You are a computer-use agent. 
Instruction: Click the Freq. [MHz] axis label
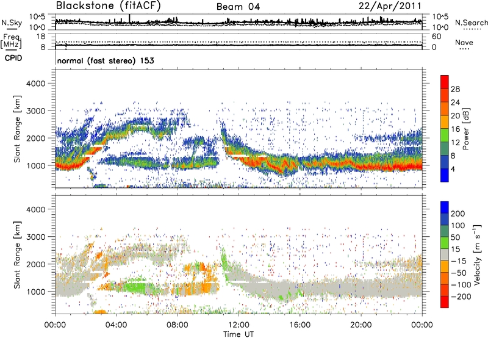tap(11, 41)
